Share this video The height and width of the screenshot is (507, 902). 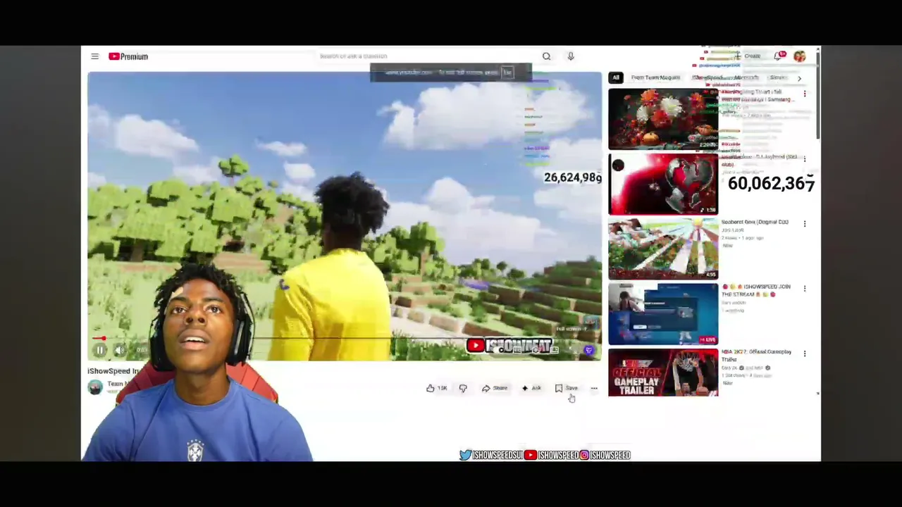point(495,388)
